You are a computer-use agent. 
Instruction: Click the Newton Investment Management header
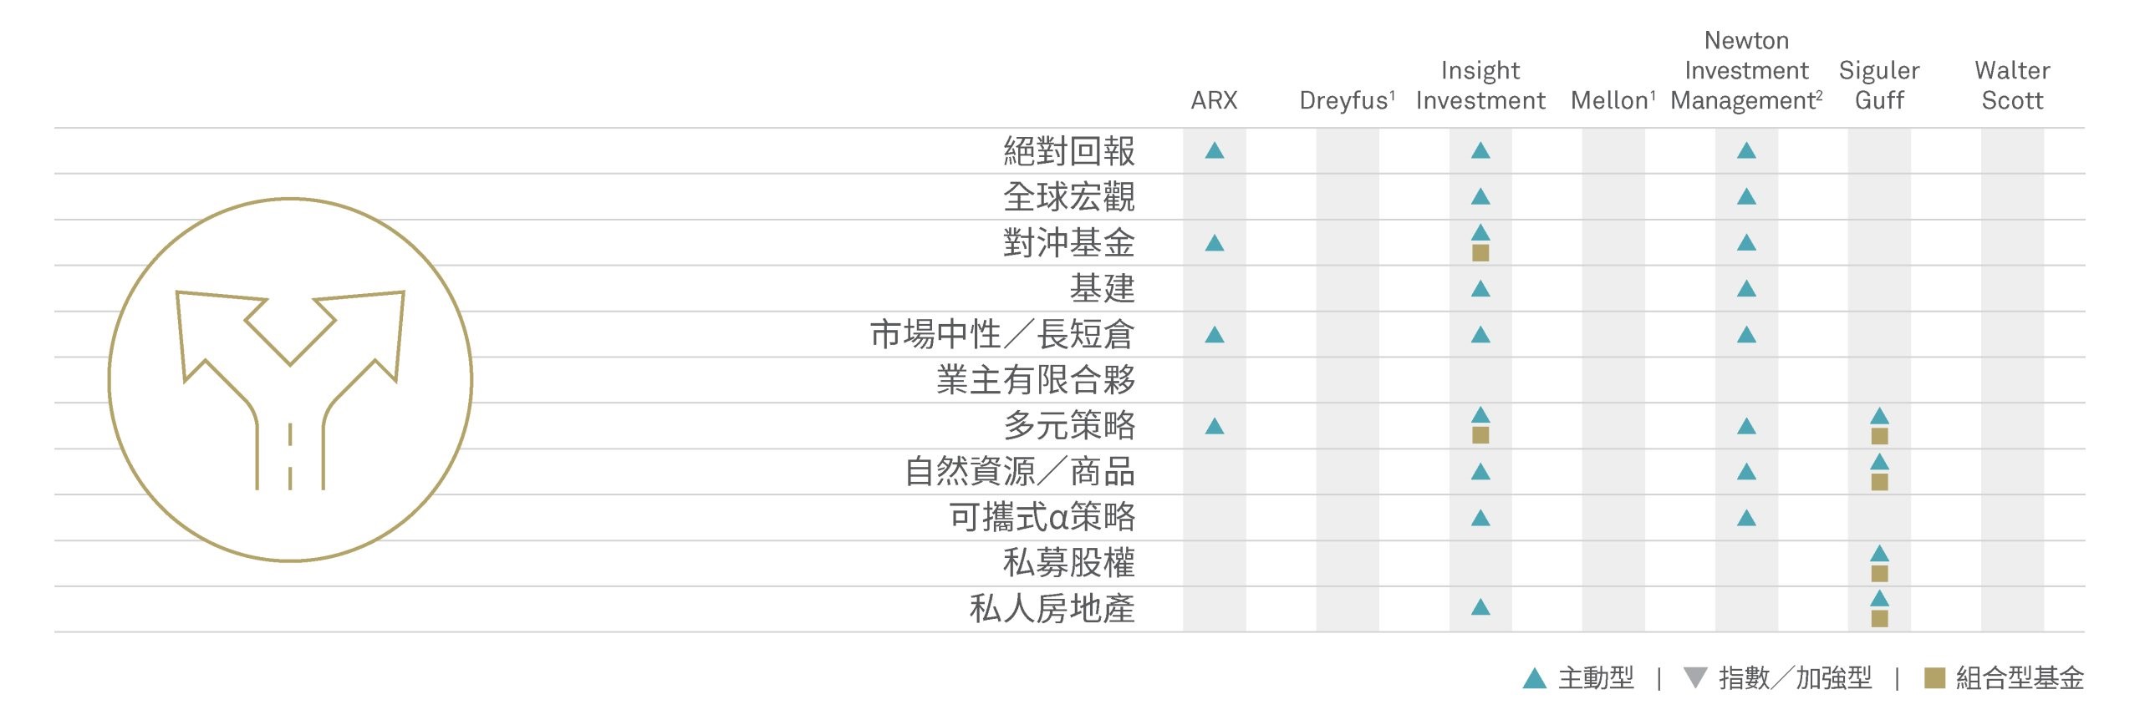point(1746,70)
